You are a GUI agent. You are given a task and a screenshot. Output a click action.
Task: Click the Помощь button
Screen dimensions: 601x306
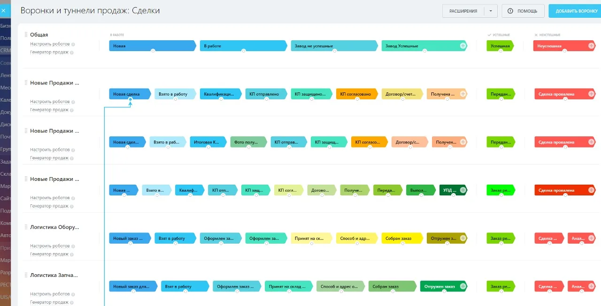coord(523,11)
